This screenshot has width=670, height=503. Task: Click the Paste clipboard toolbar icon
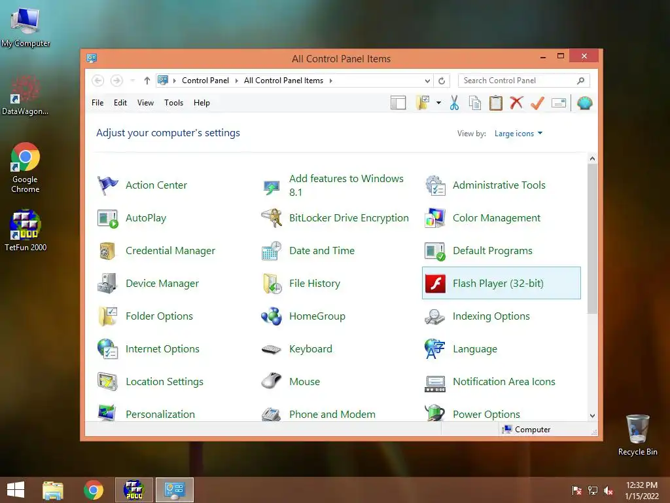[496, 103]
